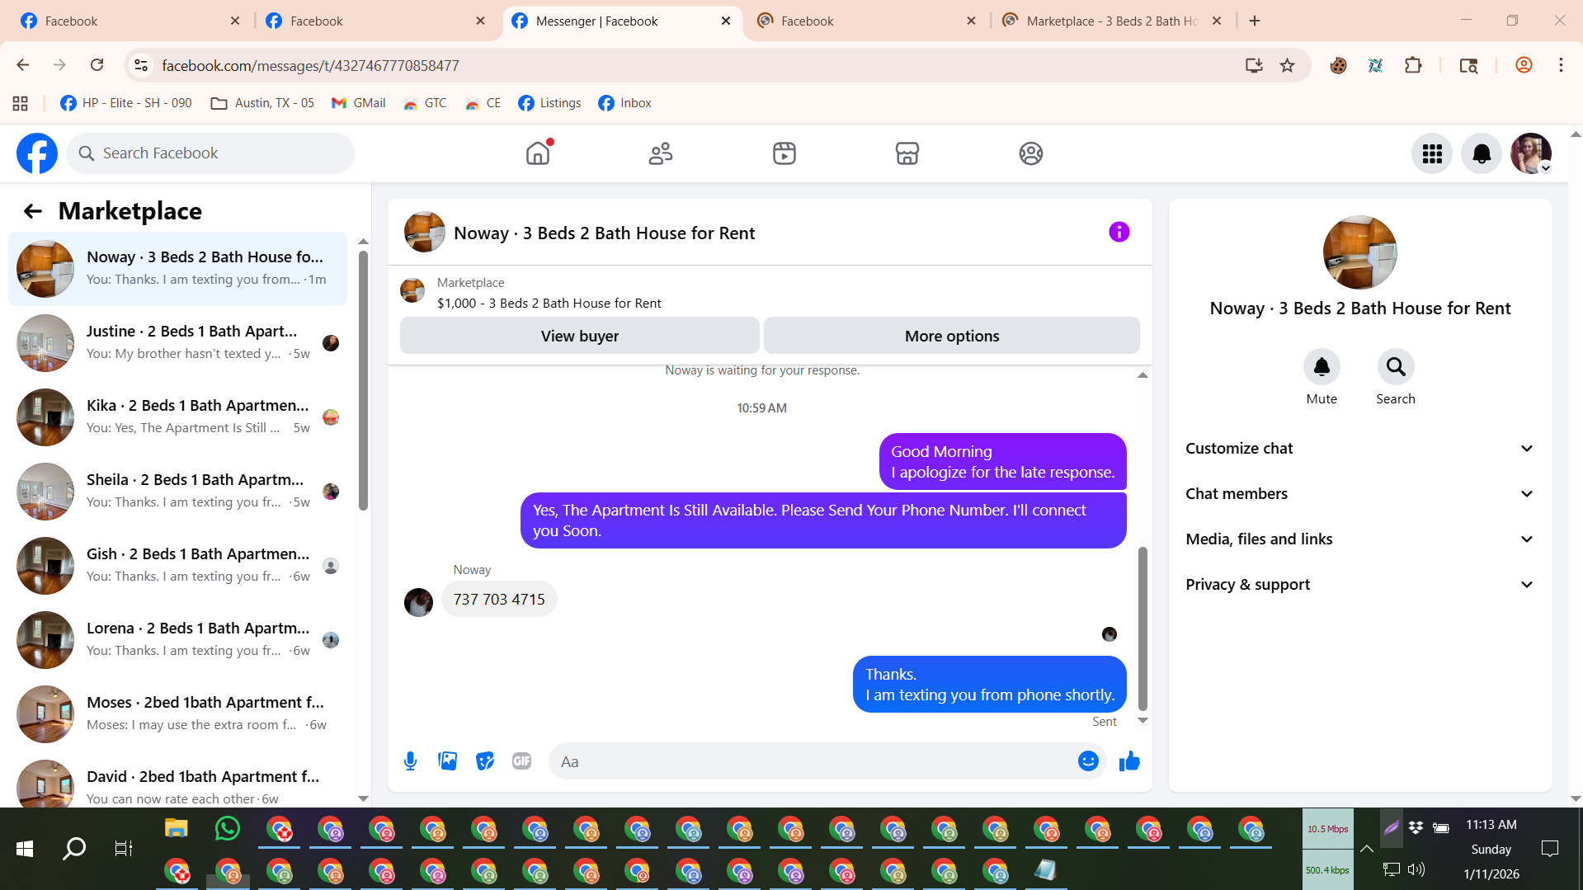Click the listing photo in right panel
Screen dimensions: 1583x890
click(1359, 252)
